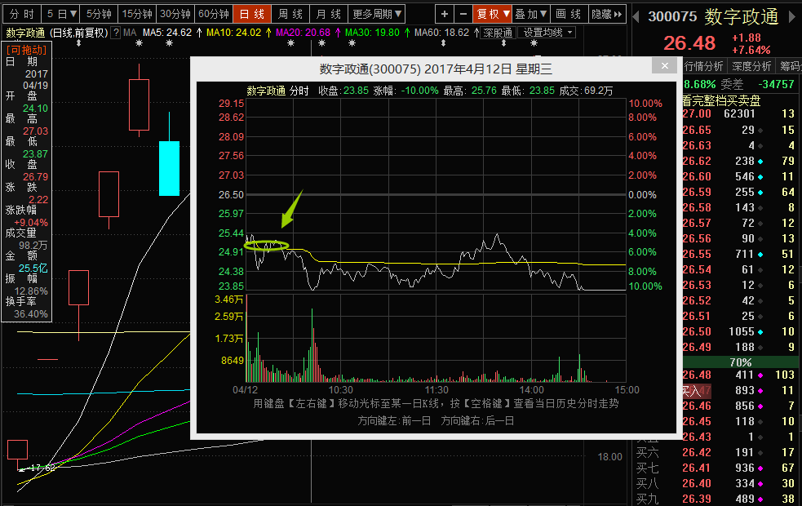Image resolution: width=802 pixels, height=506 pixels.
Task: Click the 看完整档买卖盘 link
Action: tap(721, 100)
